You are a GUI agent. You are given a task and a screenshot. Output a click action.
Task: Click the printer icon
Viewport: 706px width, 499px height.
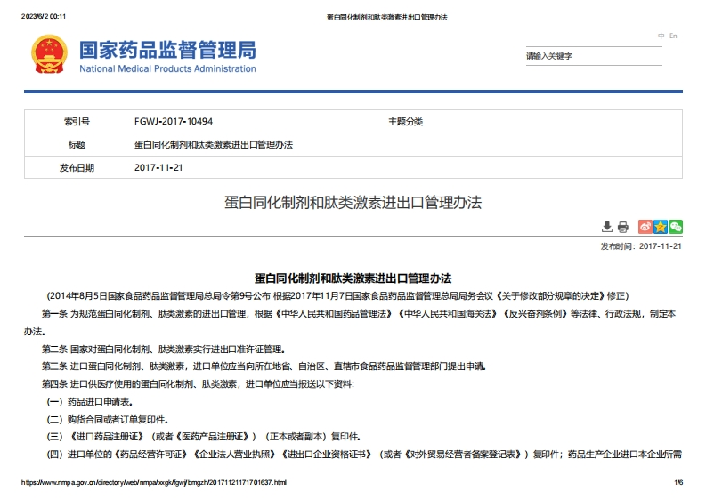623,227
